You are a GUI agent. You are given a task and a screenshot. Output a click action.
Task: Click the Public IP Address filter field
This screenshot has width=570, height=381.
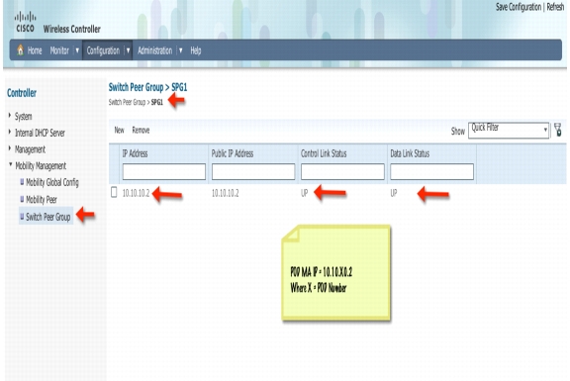pos(253,171)
